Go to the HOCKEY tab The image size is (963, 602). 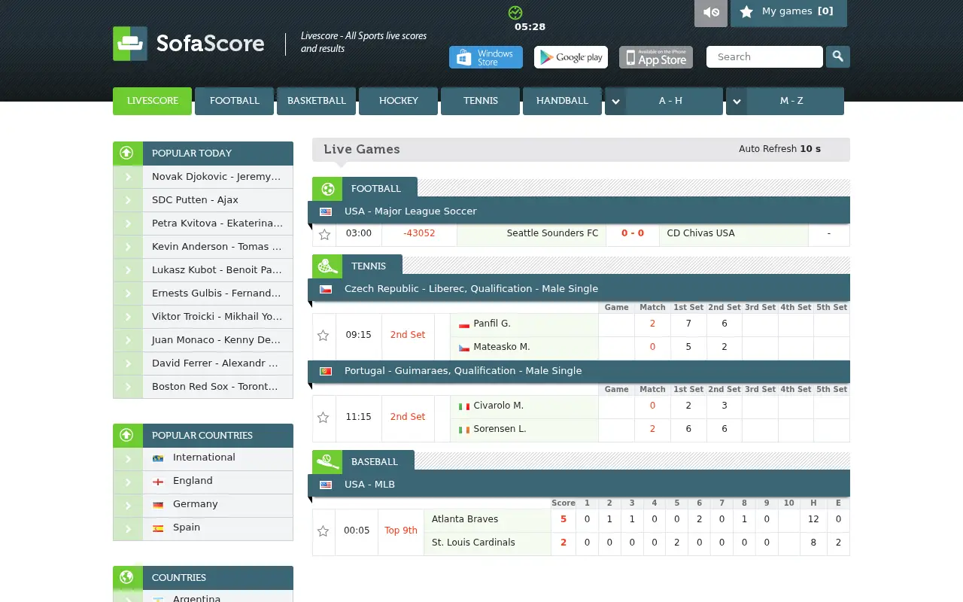399,101
